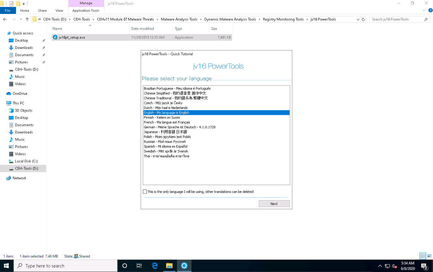Click the Pictures icon under Quick access
433x272 pixels.
(x=11, y=62)
